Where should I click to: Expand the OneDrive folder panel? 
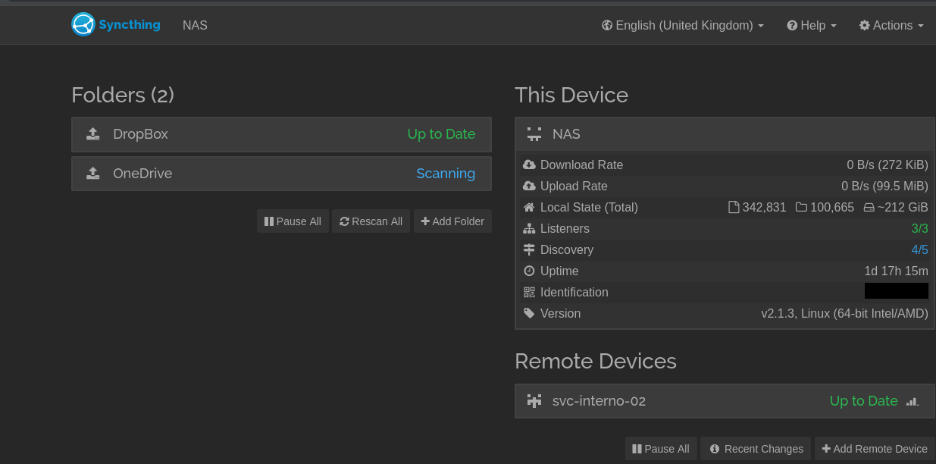tap(281, 174)
